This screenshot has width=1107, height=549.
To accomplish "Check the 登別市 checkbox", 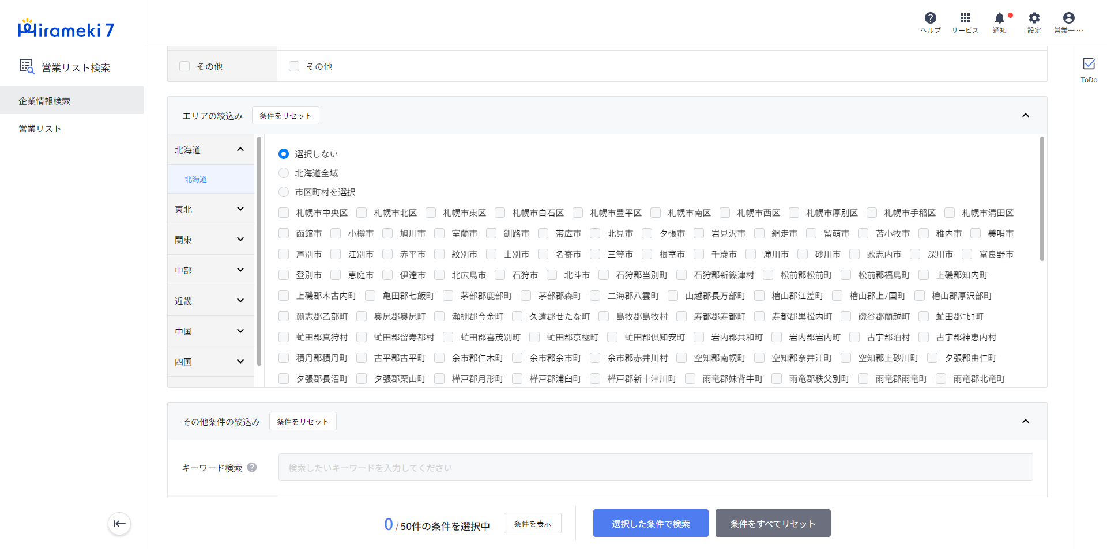I will click(x=284, y=275).
